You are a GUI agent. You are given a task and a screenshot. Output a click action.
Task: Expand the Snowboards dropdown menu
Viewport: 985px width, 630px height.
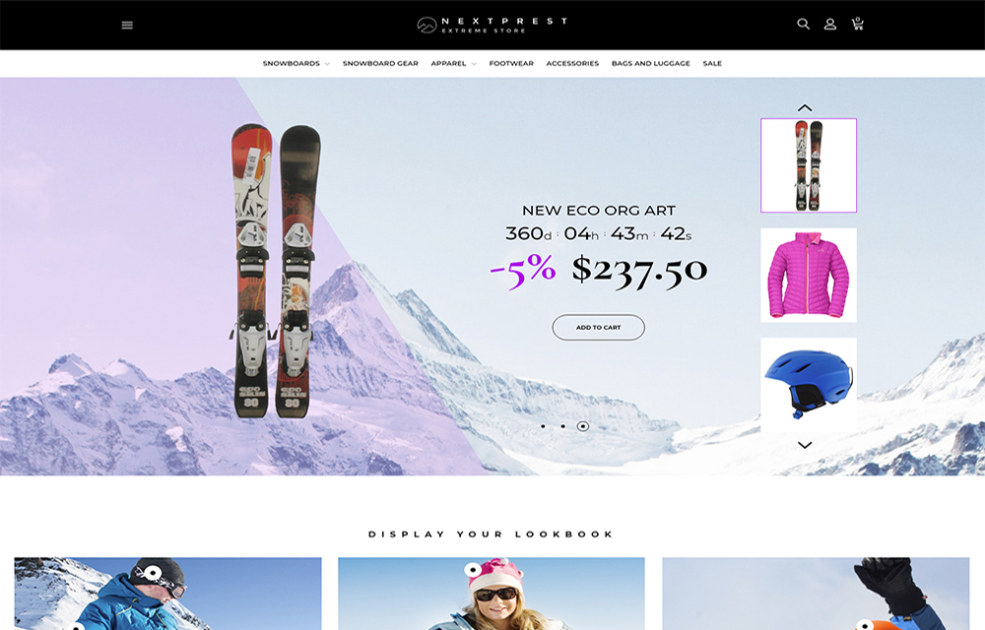click(x=295, y=63)
